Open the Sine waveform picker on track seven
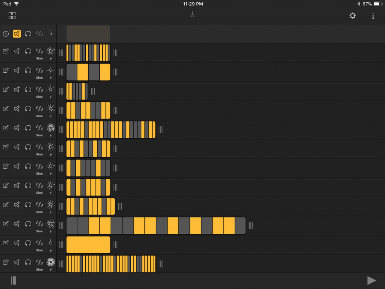385x289 pixels. tap(39, 169)
